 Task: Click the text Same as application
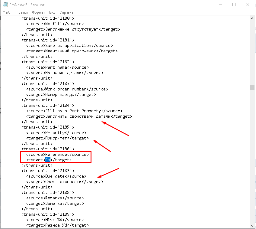point(68,45)
